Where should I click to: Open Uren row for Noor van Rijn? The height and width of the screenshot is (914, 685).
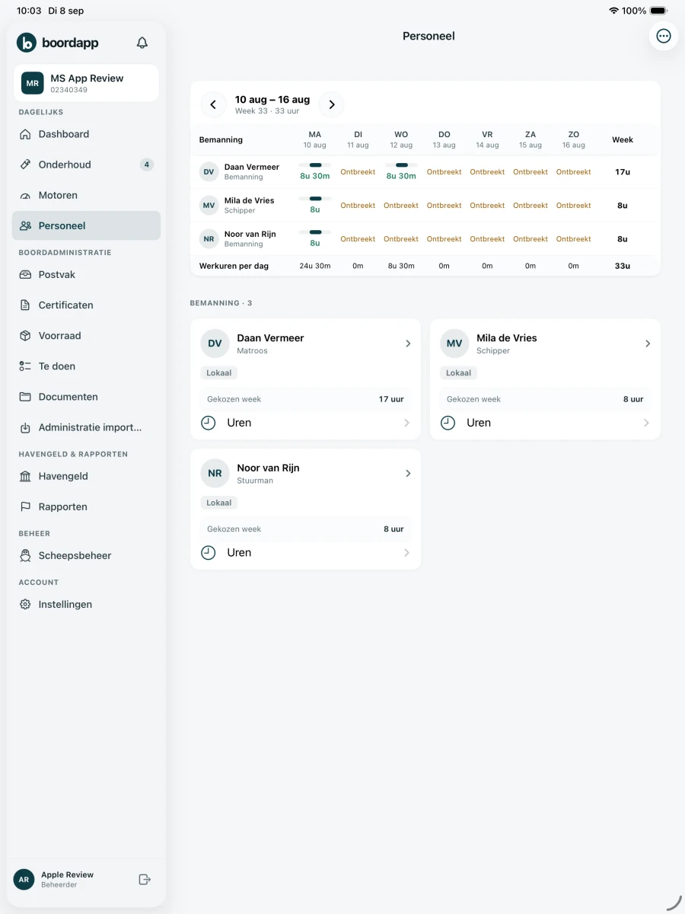(305, 552)
